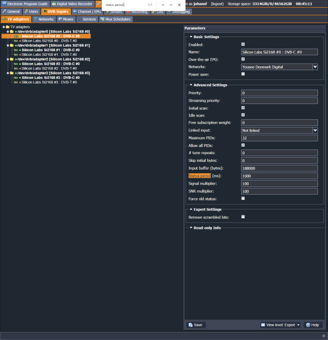Click the Electronic Program Guide icon
This screenshot has width=328, height=340.
(x=5, y=4)
